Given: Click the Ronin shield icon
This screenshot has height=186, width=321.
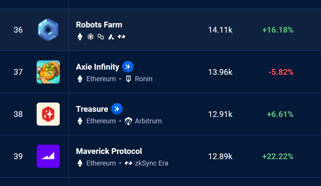Looking at the screenshot, I should point(128,79).
